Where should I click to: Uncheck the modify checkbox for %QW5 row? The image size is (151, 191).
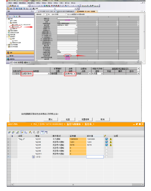[x=107, y=145]
